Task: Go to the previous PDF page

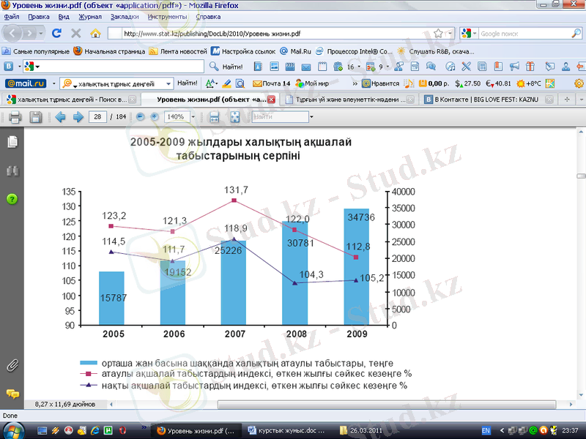Action: [x=60, y=117]
